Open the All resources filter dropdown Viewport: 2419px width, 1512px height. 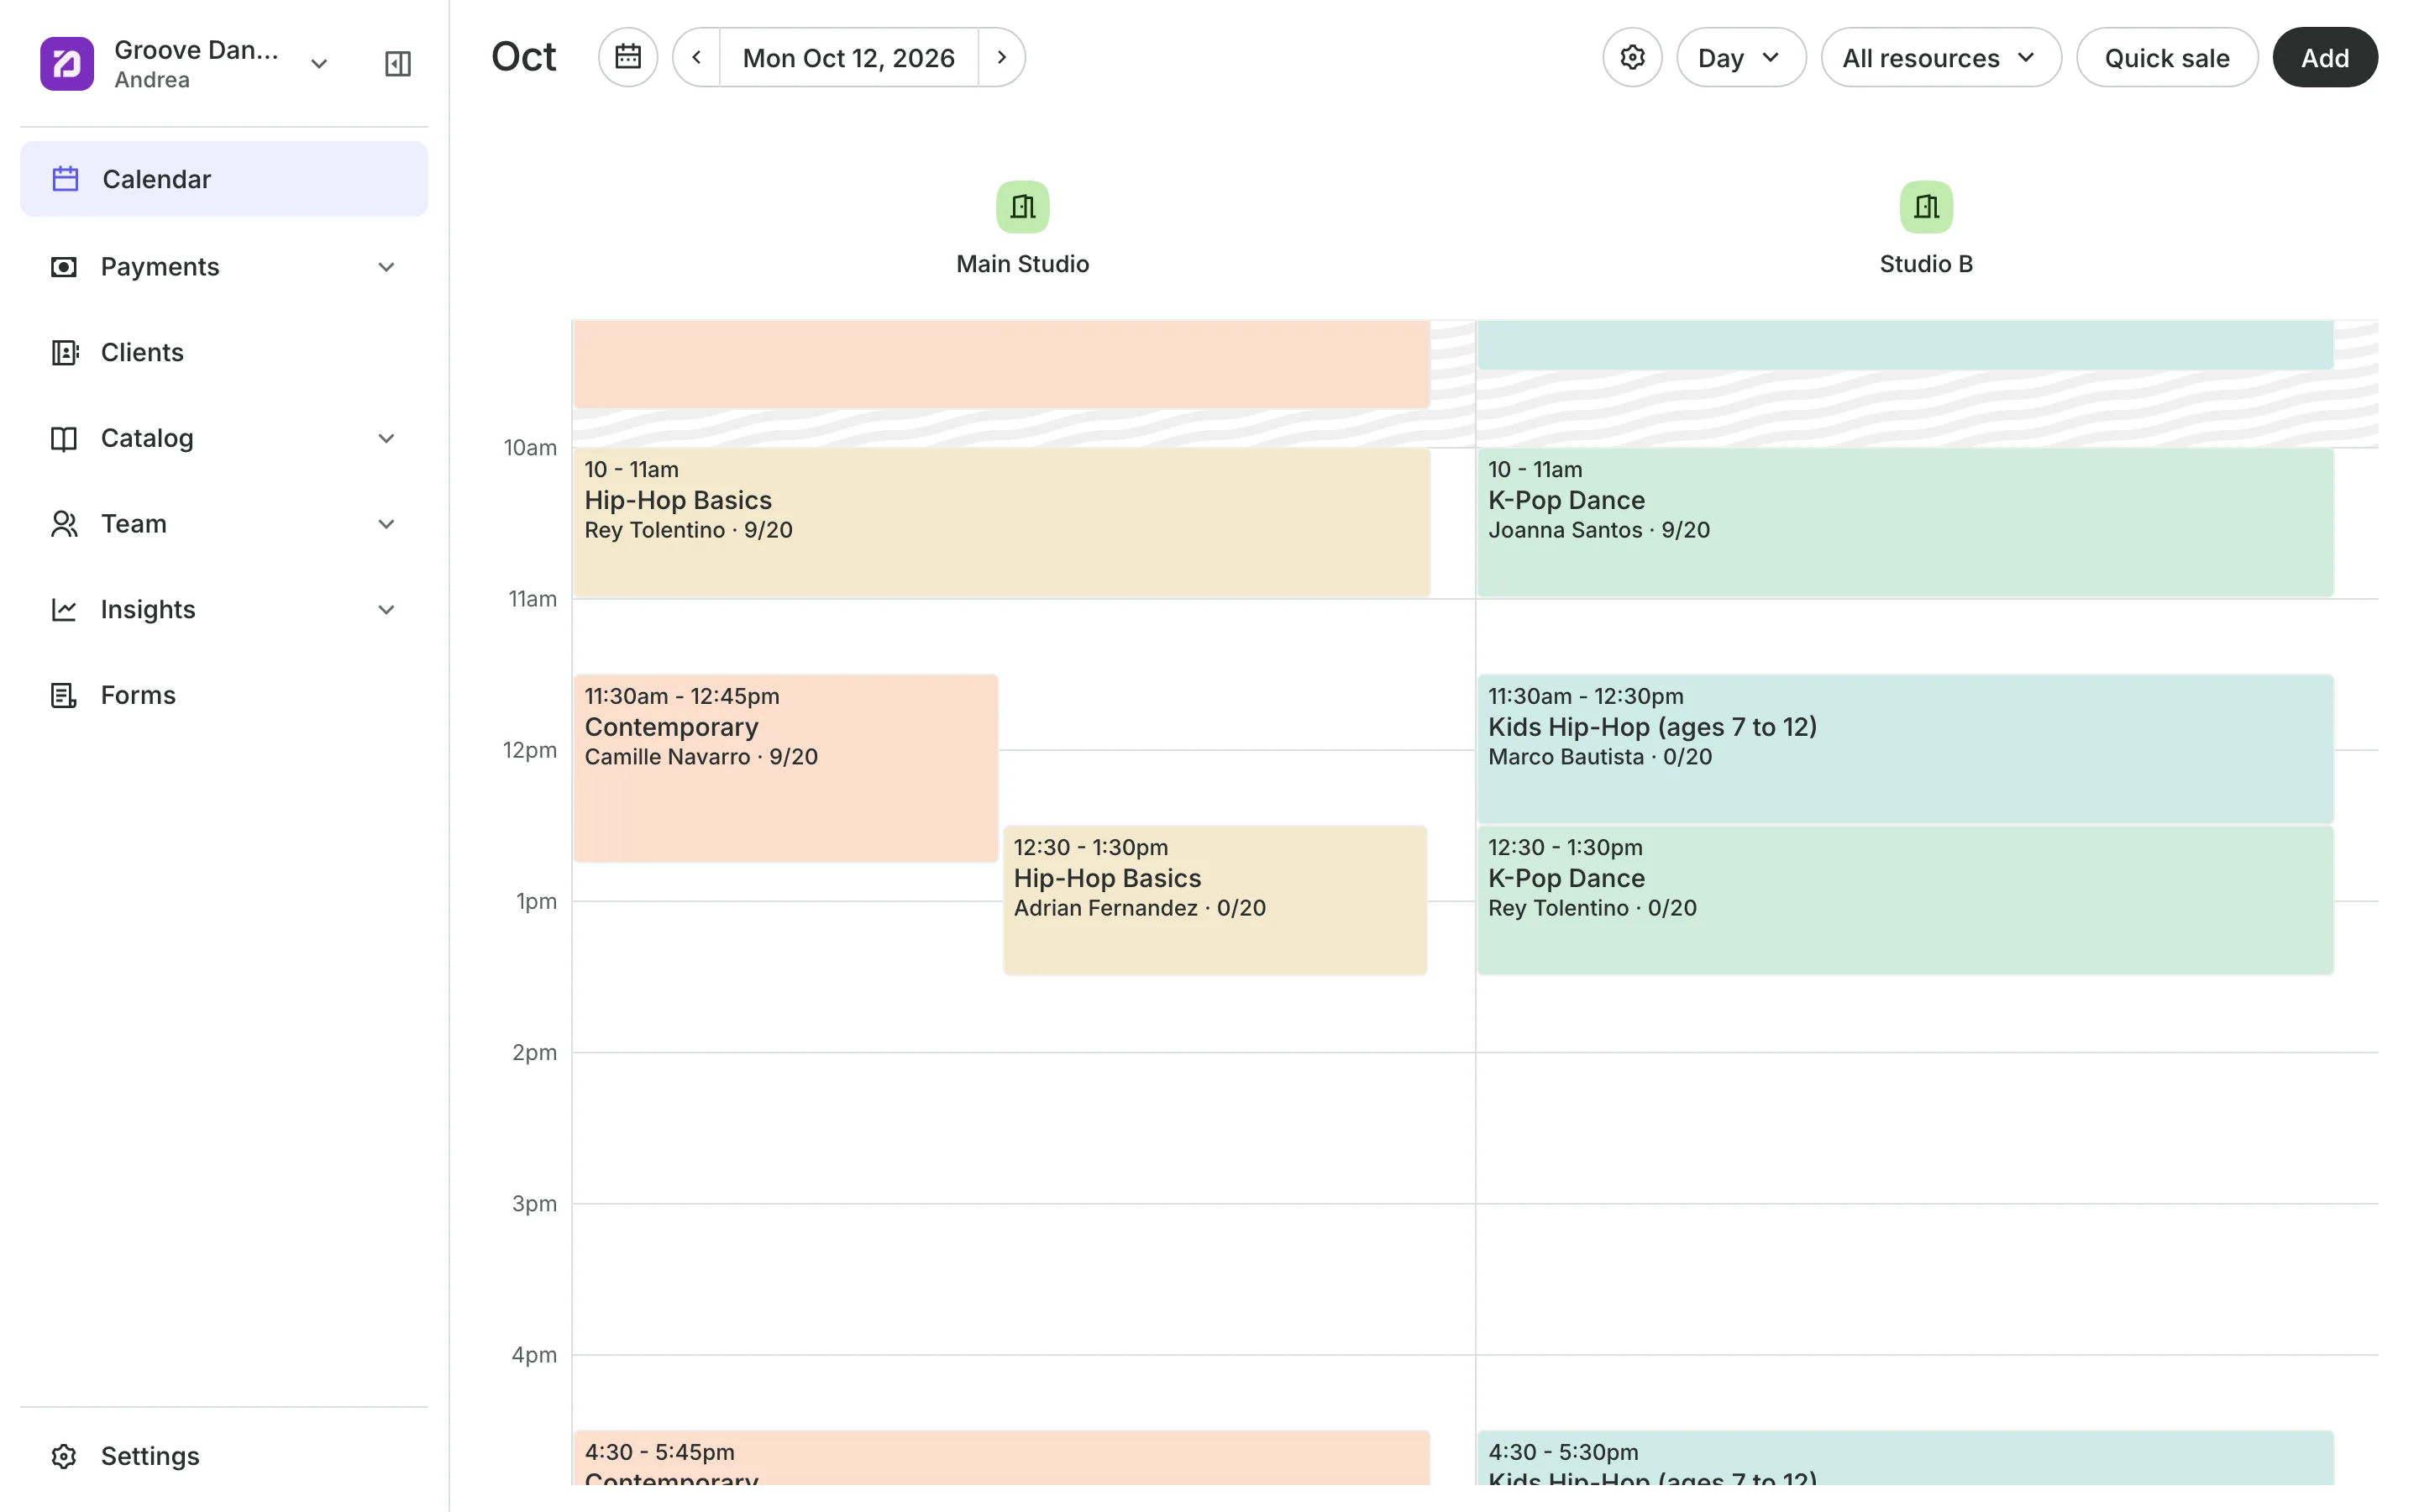[x=1941, y=57]
